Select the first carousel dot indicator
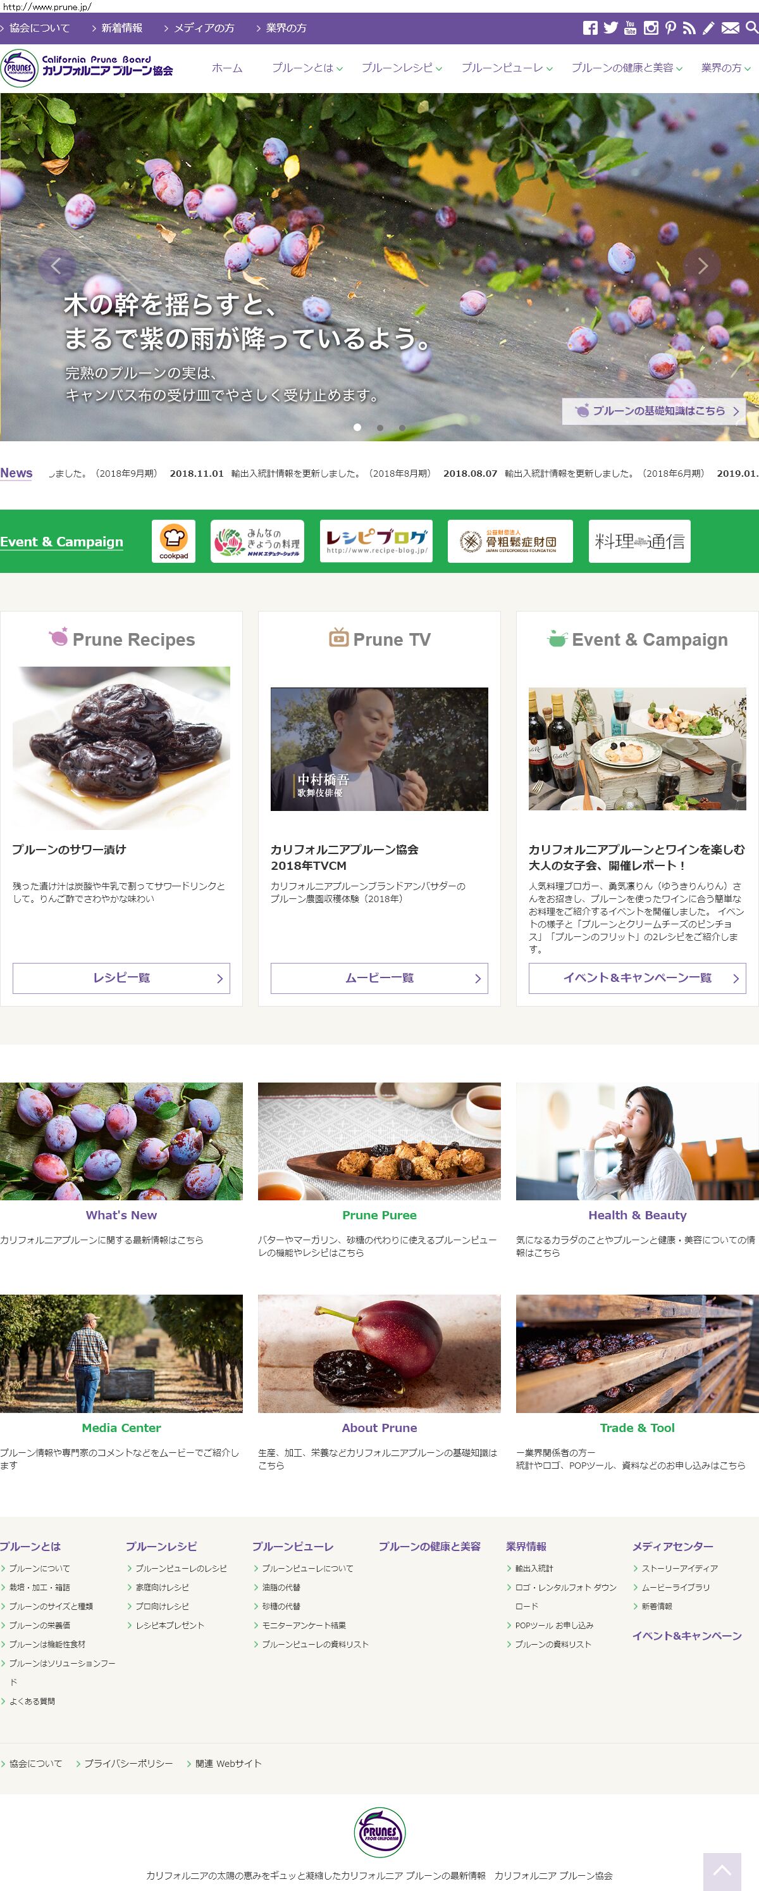Viewport: 759px width, 1891px height. 357,427
